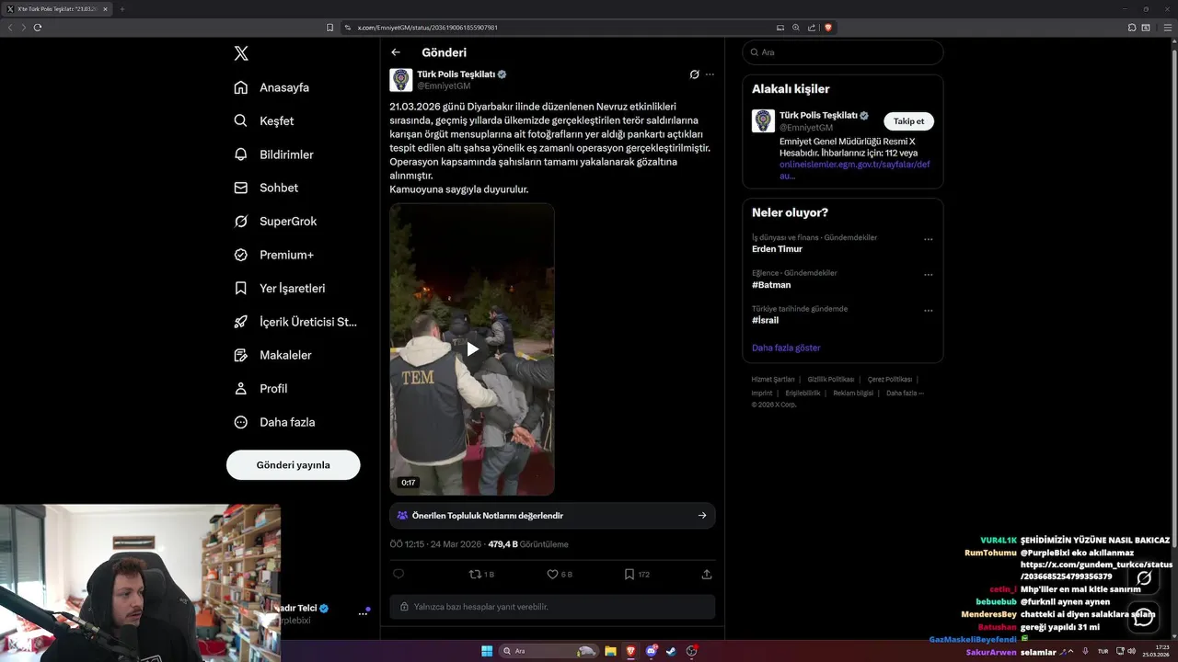Image resolution: width=1178 pixels, height=662 pixels.
Task: Open options for #İsrail trend
Action: coord(928,311)
